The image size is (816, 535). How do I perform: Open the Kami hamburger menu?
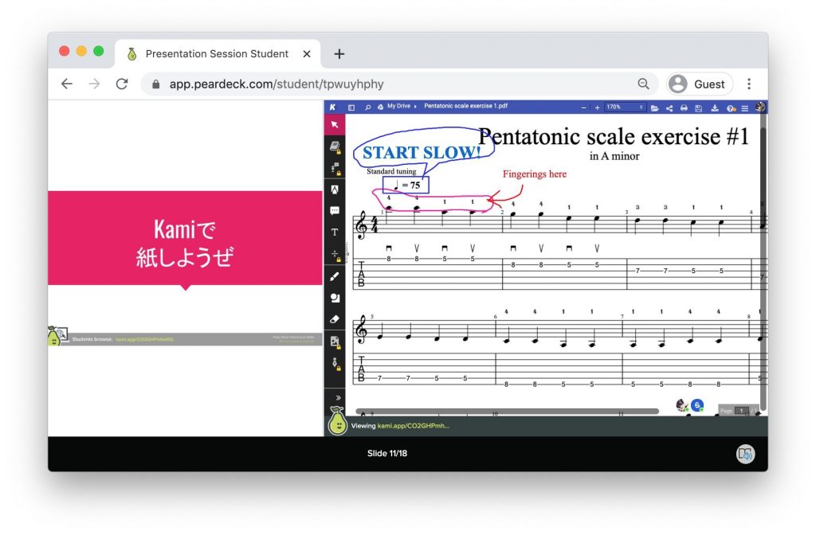tap(745, 107)
